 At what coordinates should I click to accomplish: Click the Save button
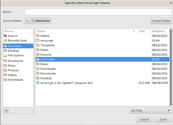[x=163, y=119]
